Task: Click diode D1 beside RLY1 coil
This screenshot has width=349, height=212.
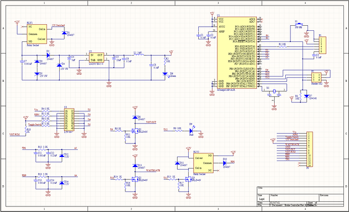Action: click(64, 33)
